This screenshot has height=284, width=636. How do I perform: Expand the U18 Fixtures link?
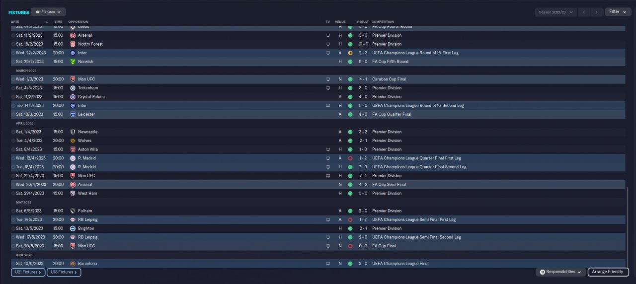pos(64,272)
